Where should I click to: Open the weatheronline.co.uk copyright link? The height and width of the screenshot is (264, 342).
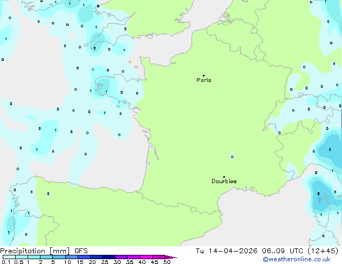pyautogui.click(x=297, y=259)
